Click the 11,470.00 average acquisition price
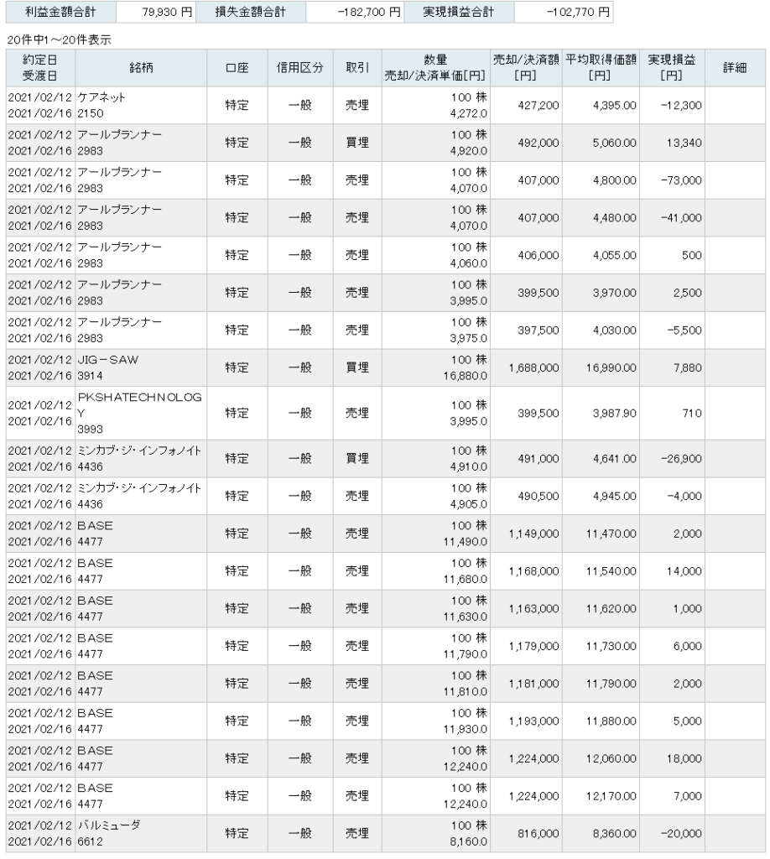The image size is (770, 859). pos(611,534)
